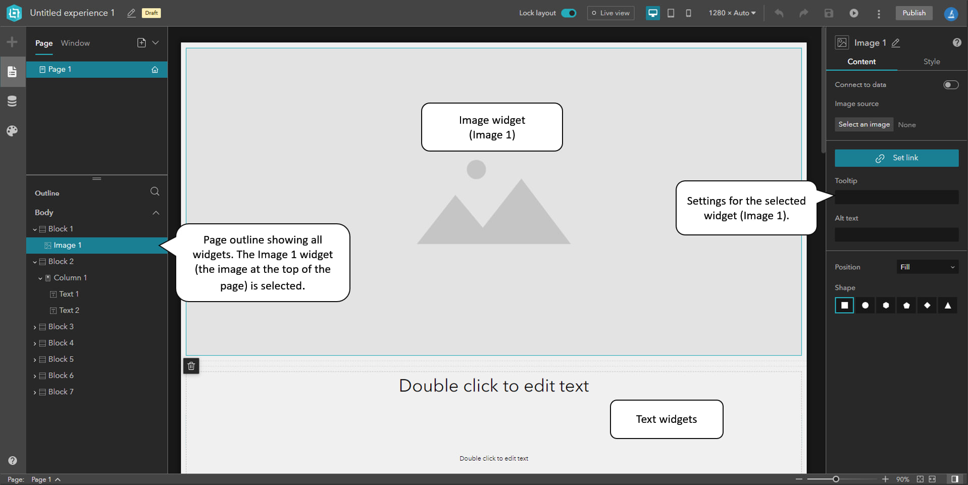Open the Page panel icon in sidebar

(x=12, y=72)
